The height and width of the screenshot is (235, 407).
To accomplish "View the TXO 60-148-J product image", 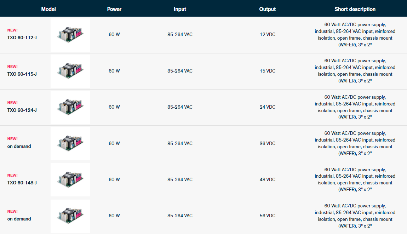I will coord(70,180).
